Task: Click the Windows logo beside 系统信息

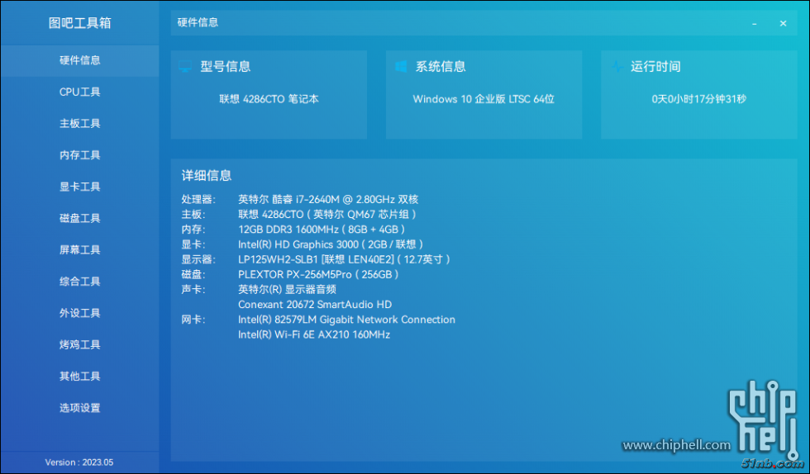Action: coord(401,67)
